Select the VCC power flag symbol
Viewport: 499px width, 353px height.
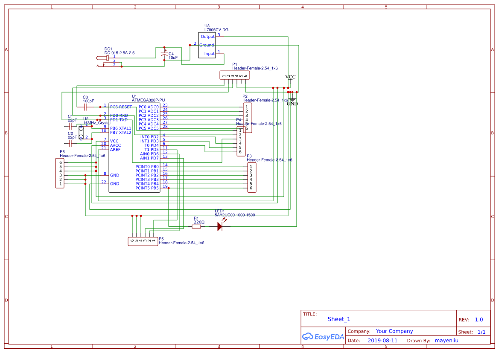[290, 78]
